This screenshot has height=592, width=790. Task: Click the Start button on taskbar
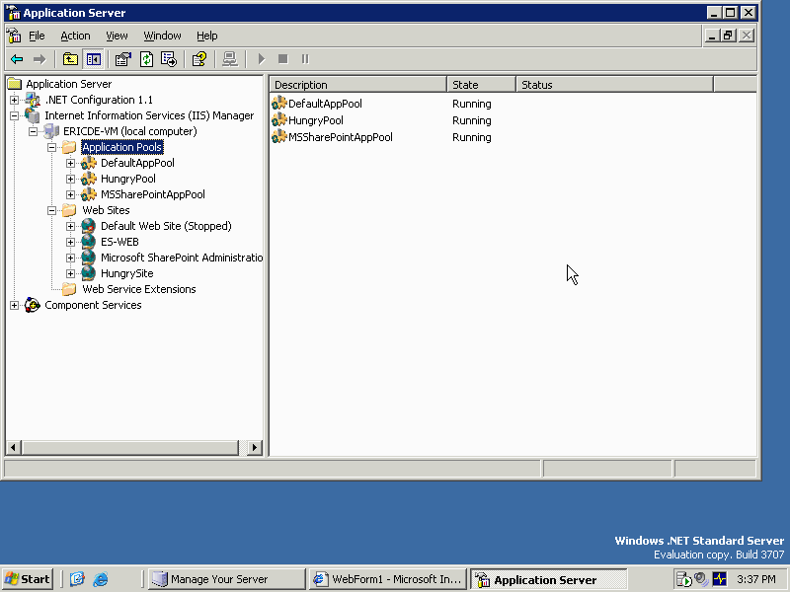[27, 579]
